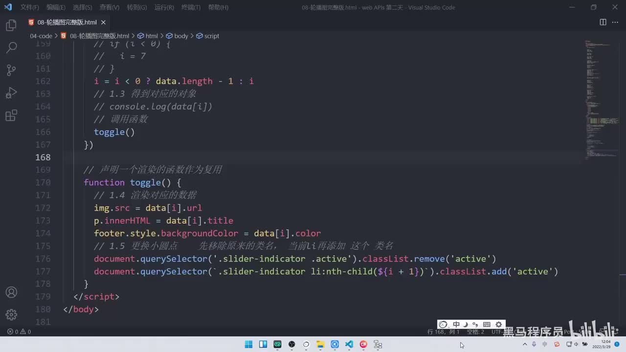Viewport: 626px width, 352px height.
Task: Toggle the punctuation mode on IME toolbar
Action: pyautogui.click(x=475, y=325)
